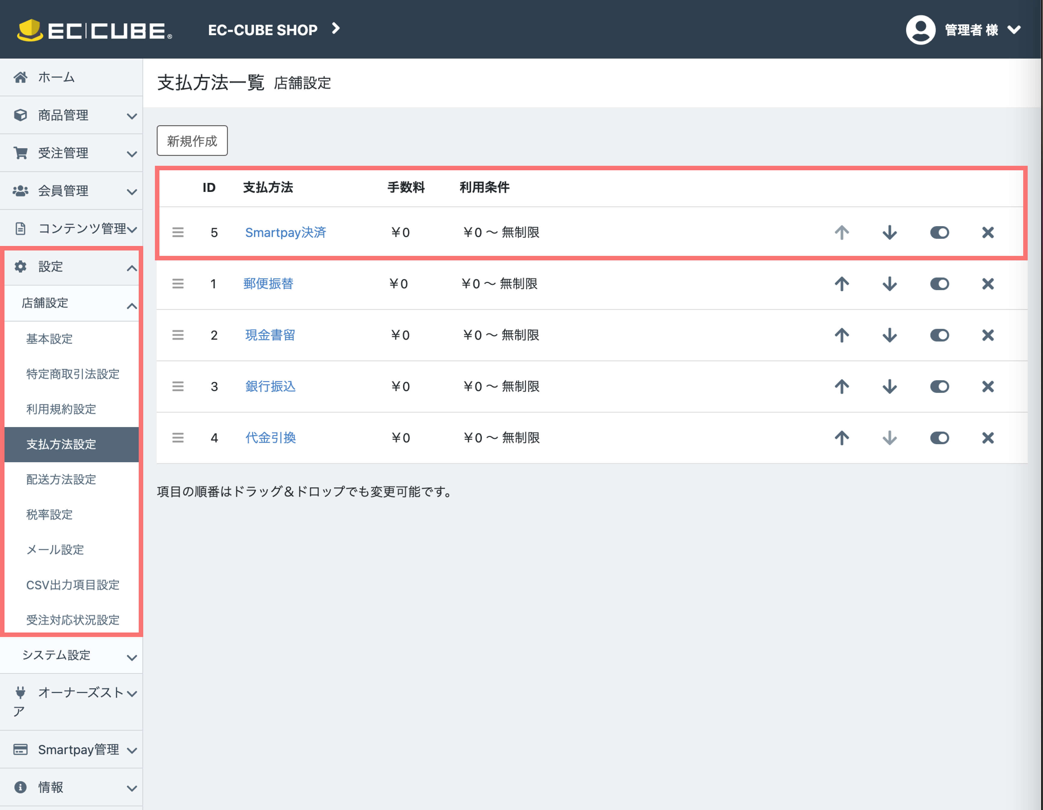1043x810 pixels.
Task: Click the delete X for 代金引換
Action: [987, 438]
